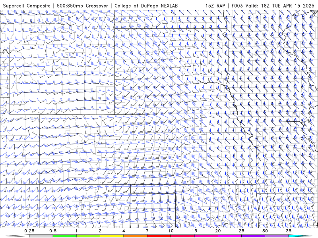Click the 'Supercell Composite' title text
318x238 pixels.
pos(27,6)
